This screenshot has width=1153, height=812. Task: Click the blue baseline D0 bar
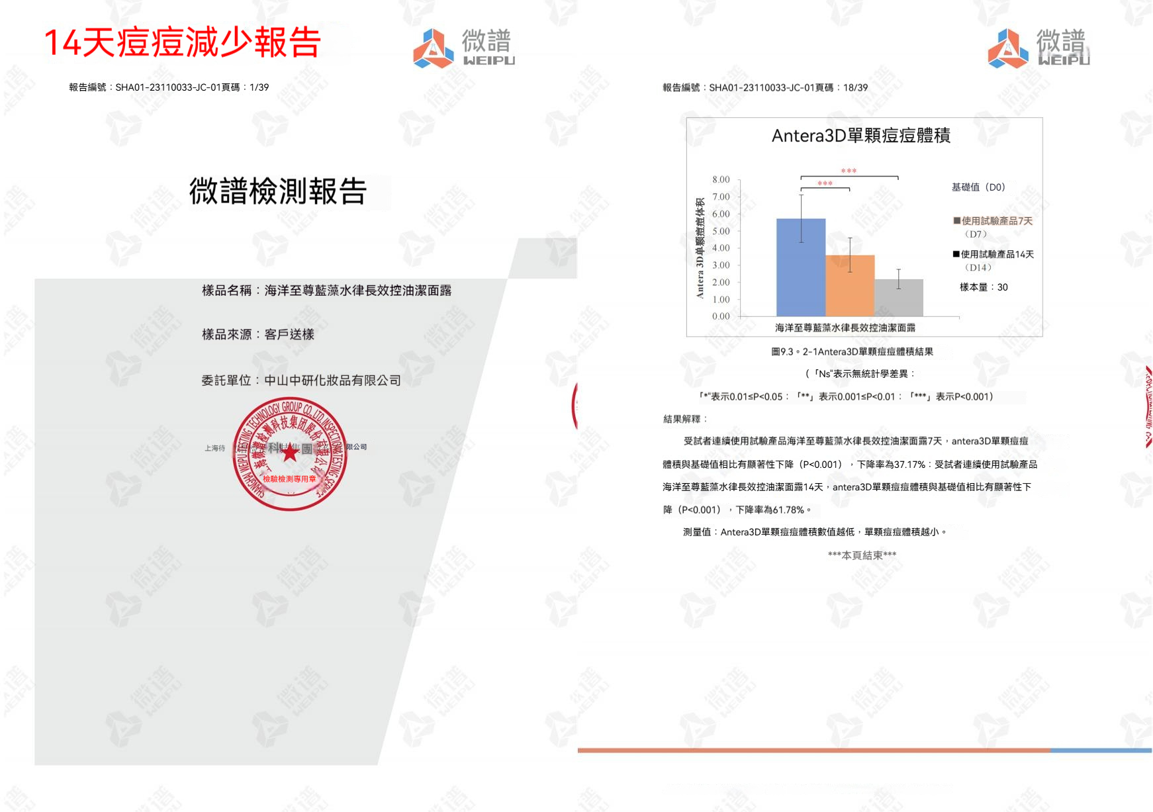(x=801, y=267)
